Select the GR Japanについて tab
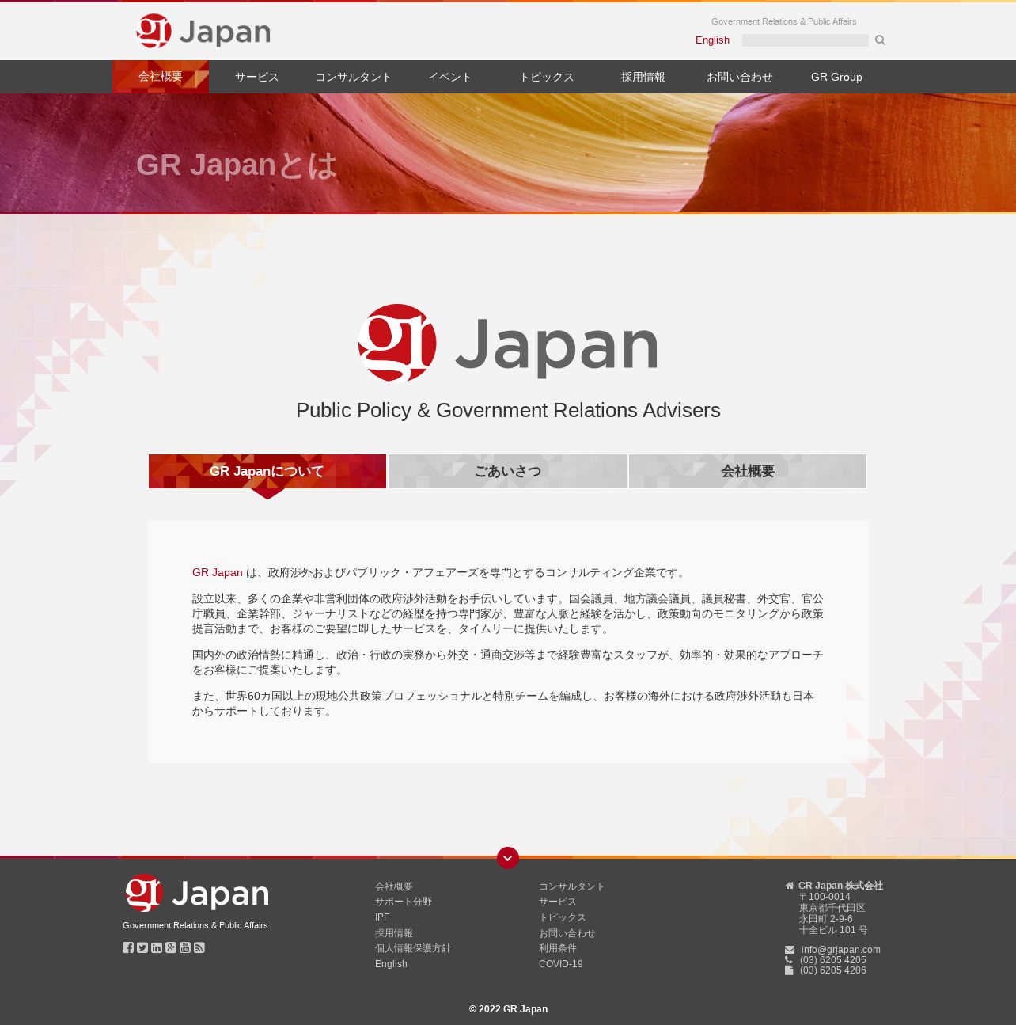The width and height of the screenshot is (1016, 1025). point(267,472)
